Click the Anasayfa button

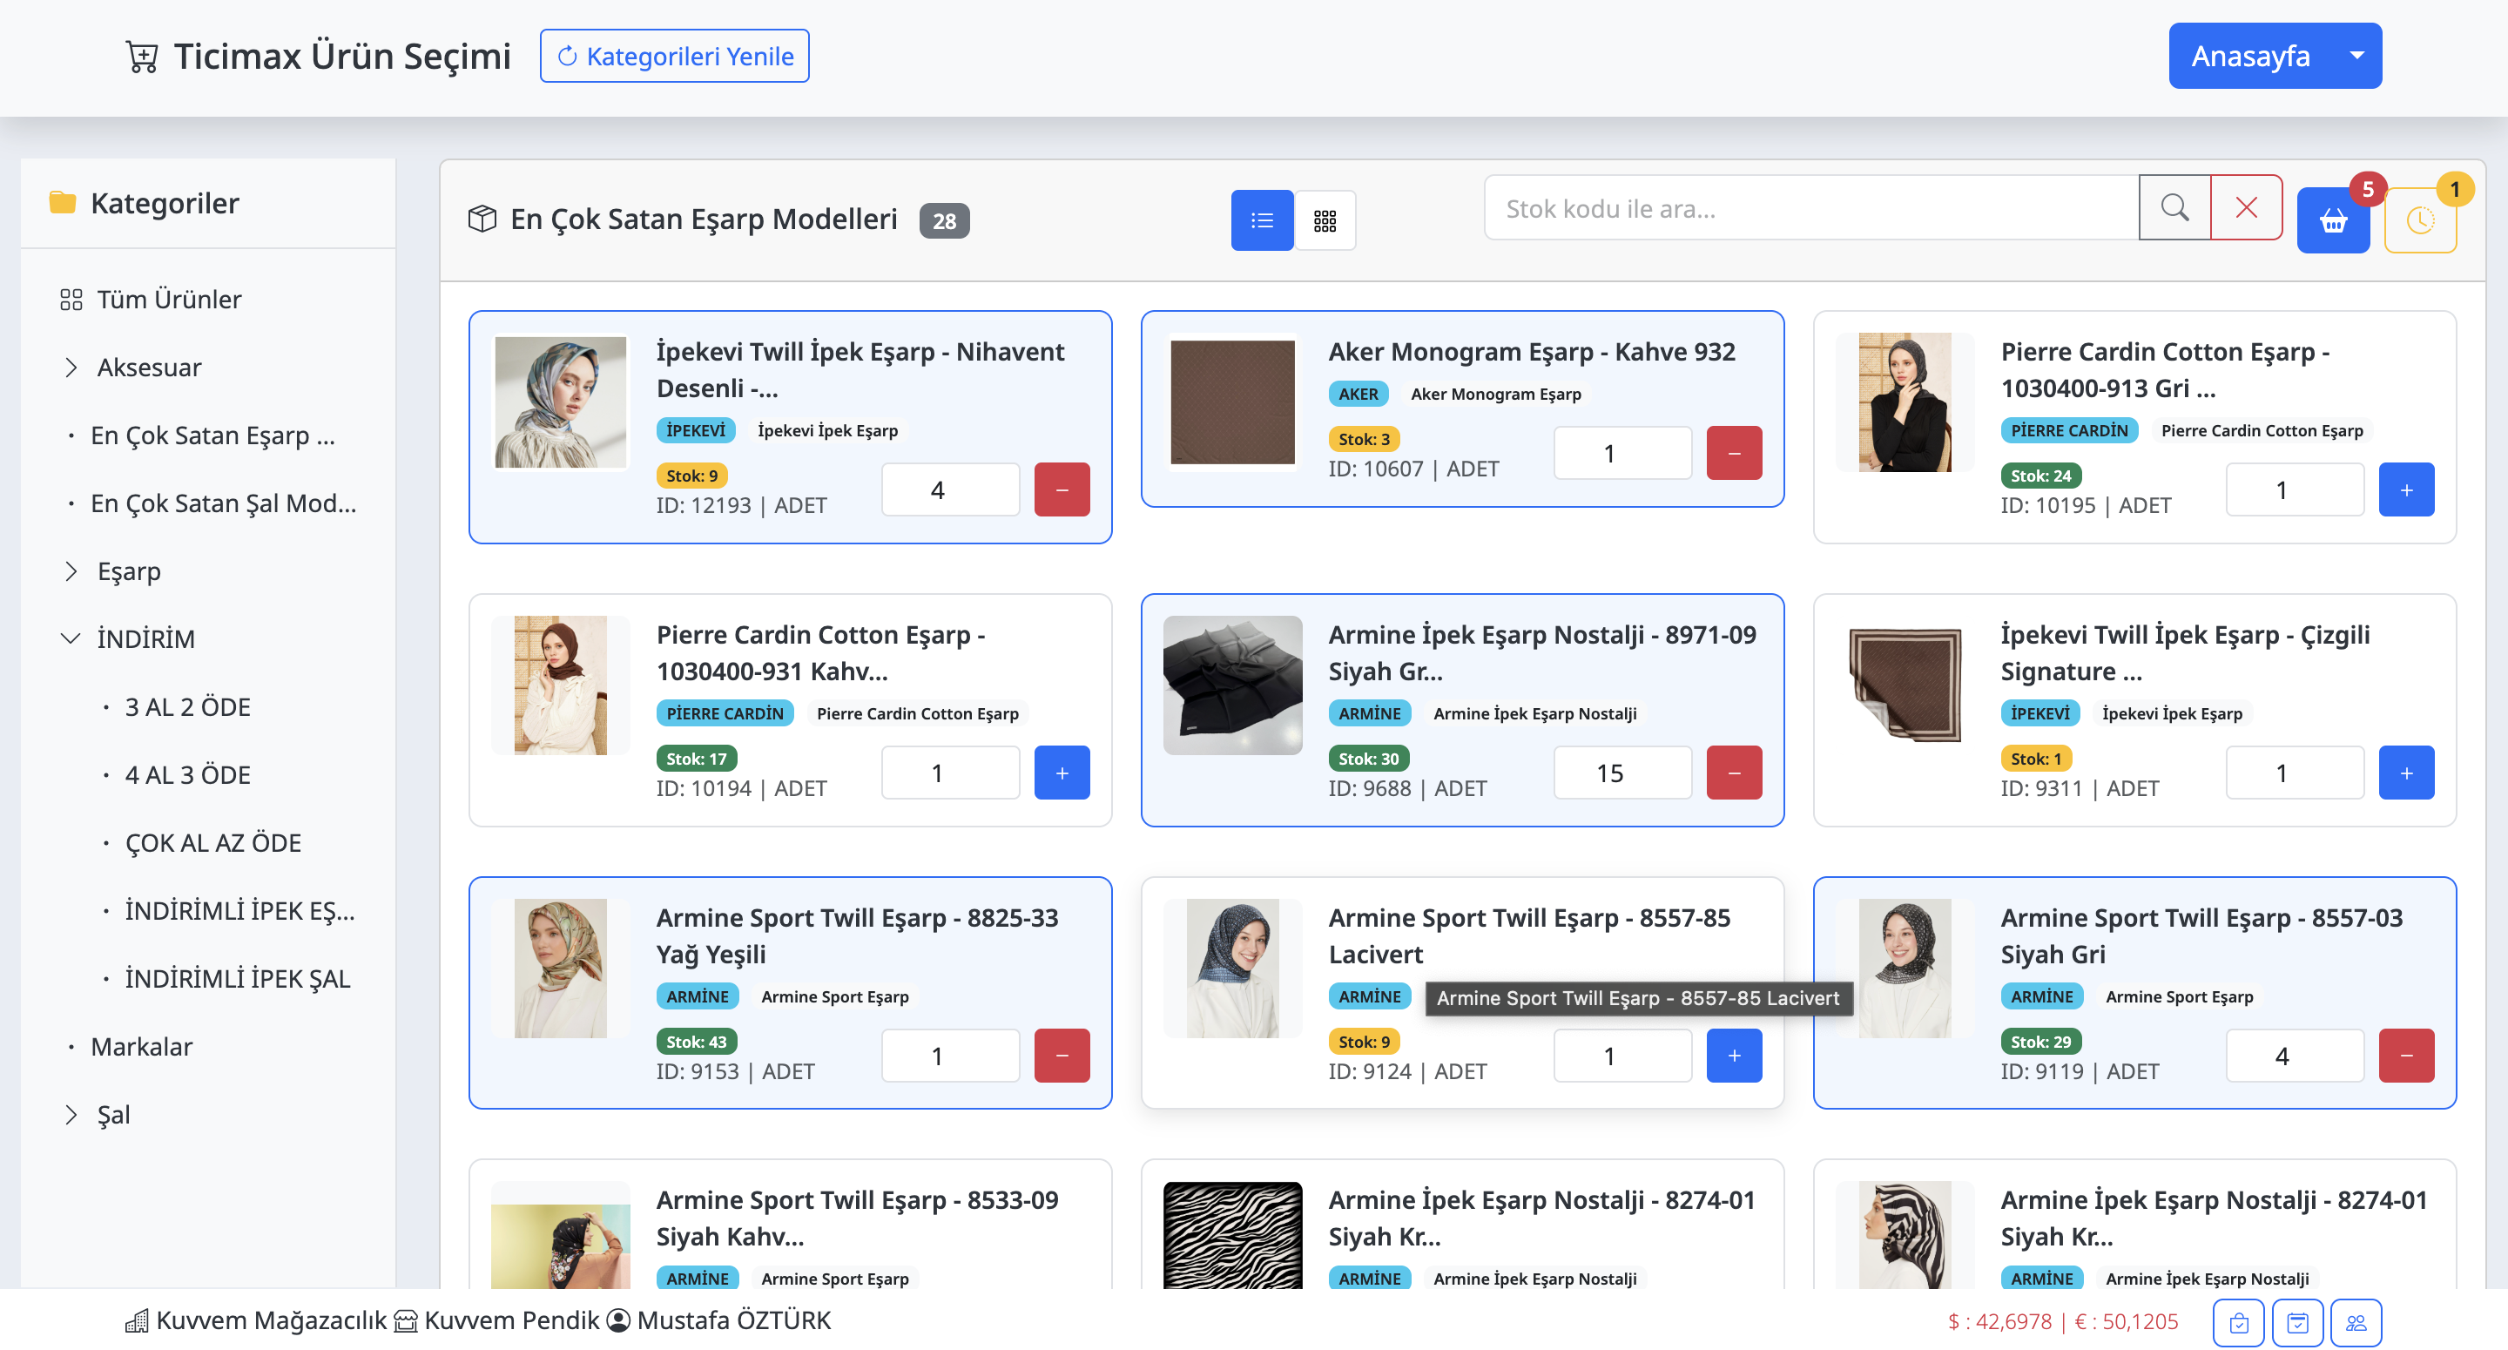coord(2249,56)
